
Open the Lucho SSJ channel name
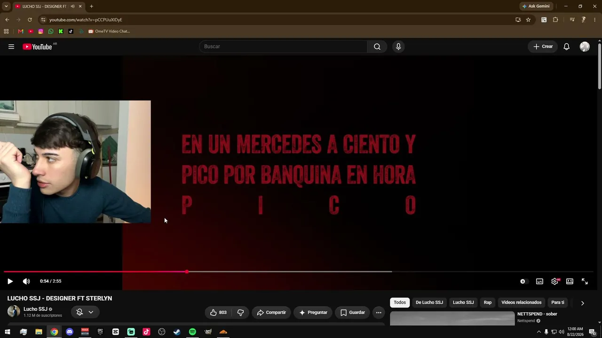(x=35, y=309)
